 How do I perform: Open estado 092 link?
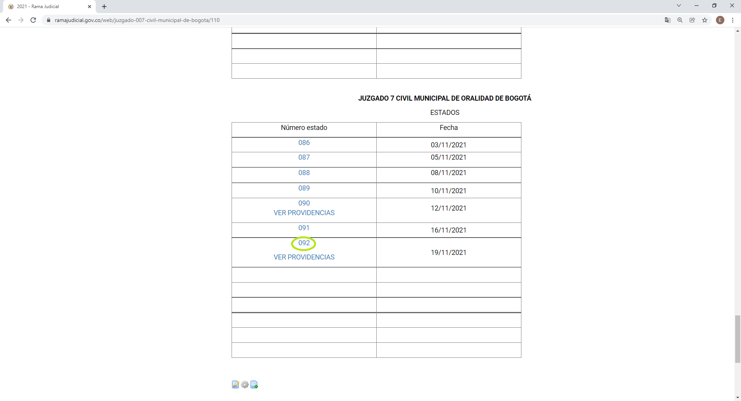[x=304, y=243]
